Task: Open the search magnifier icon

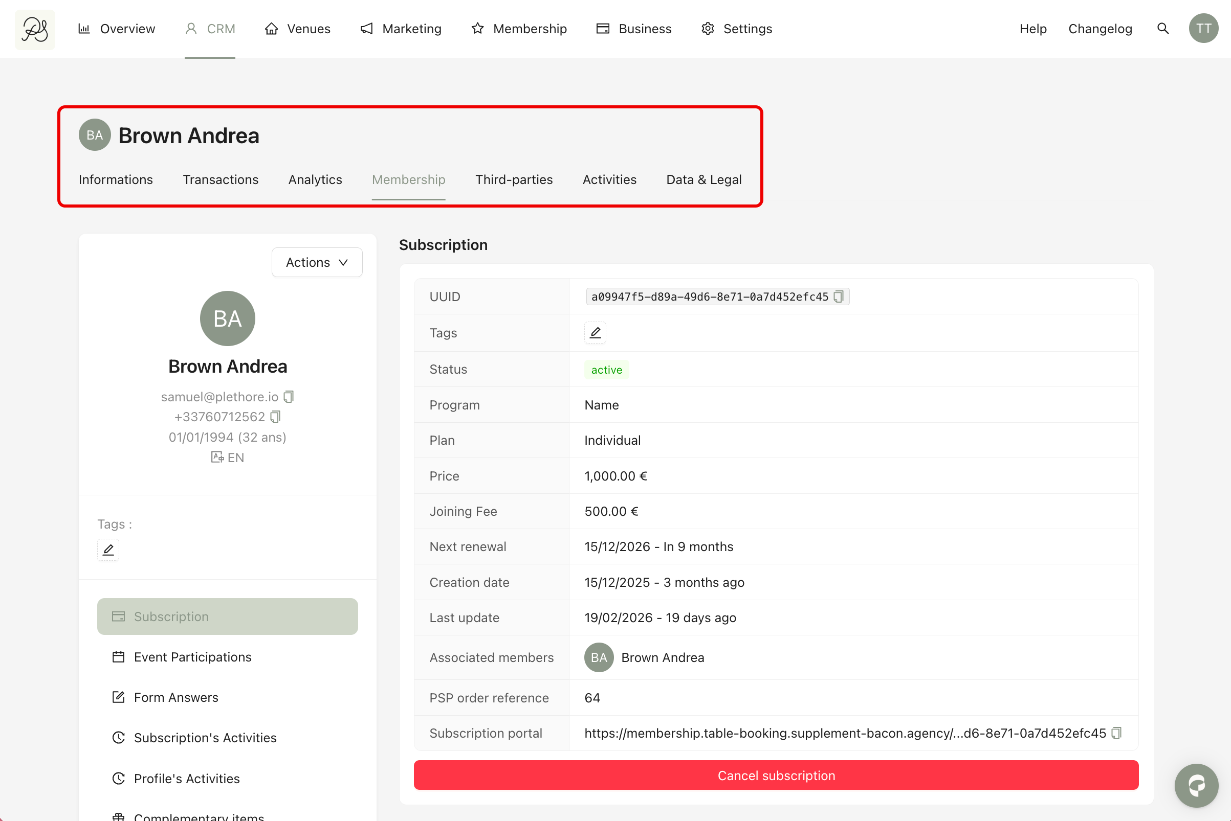Action: (1162, 29)
